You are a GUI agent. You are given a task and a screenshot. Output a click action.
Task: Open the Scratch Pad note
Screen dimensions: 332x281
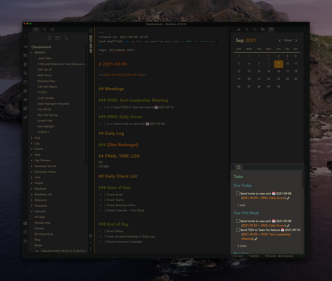tap(45, 121)
